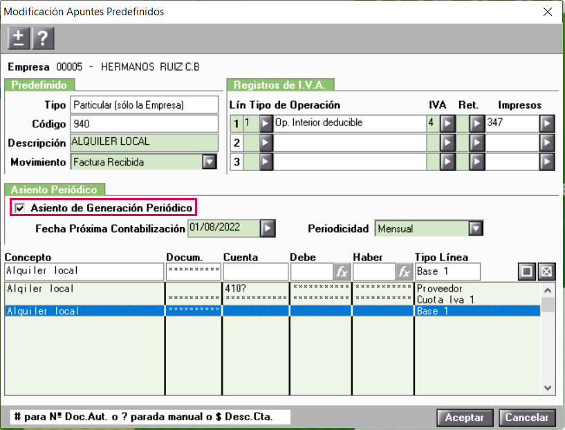Image resolution: width=565 pixels, height=430 pixels.
Task: Click the Concepto input field
Action: pos(84,271)
